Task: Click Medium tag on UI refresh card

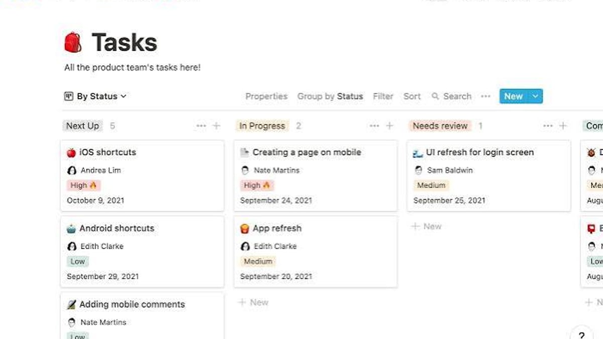Action: [432, 185]
